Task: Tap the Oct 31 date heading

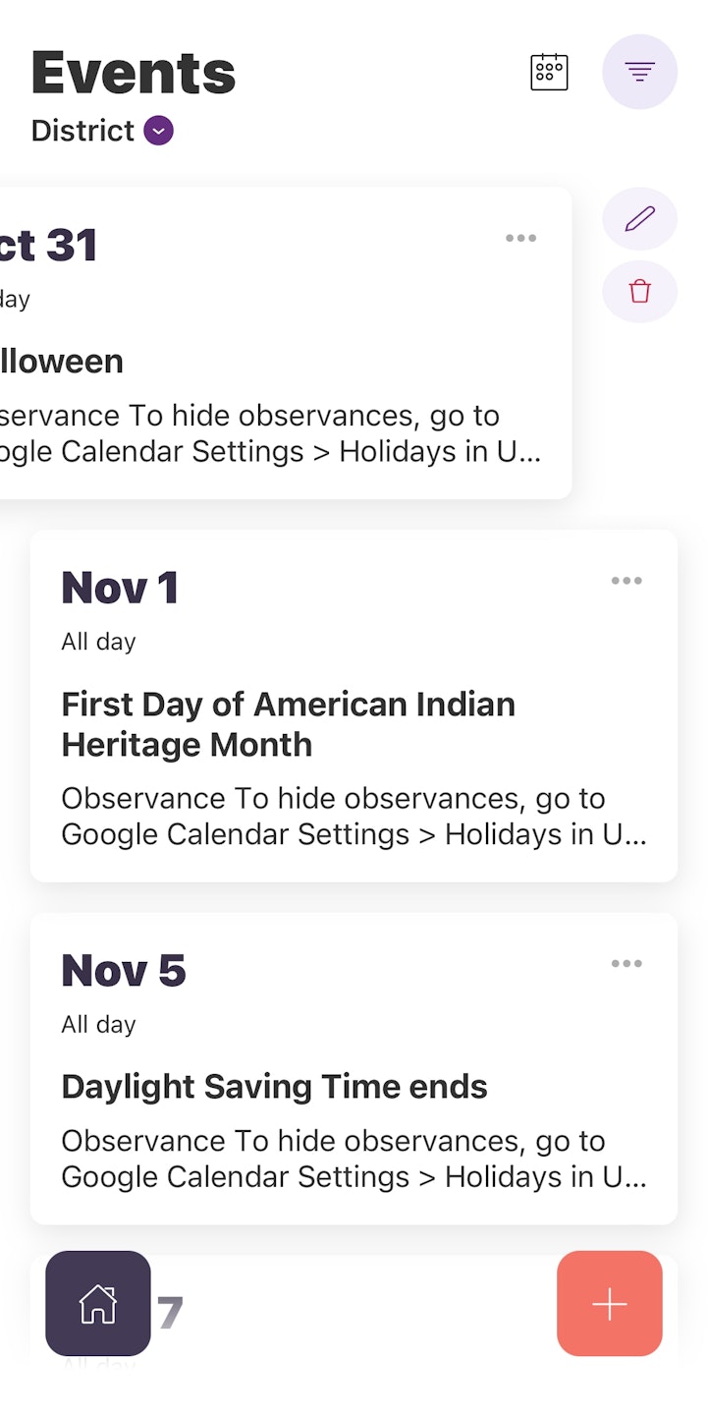Action: click(x=49, y=246)
